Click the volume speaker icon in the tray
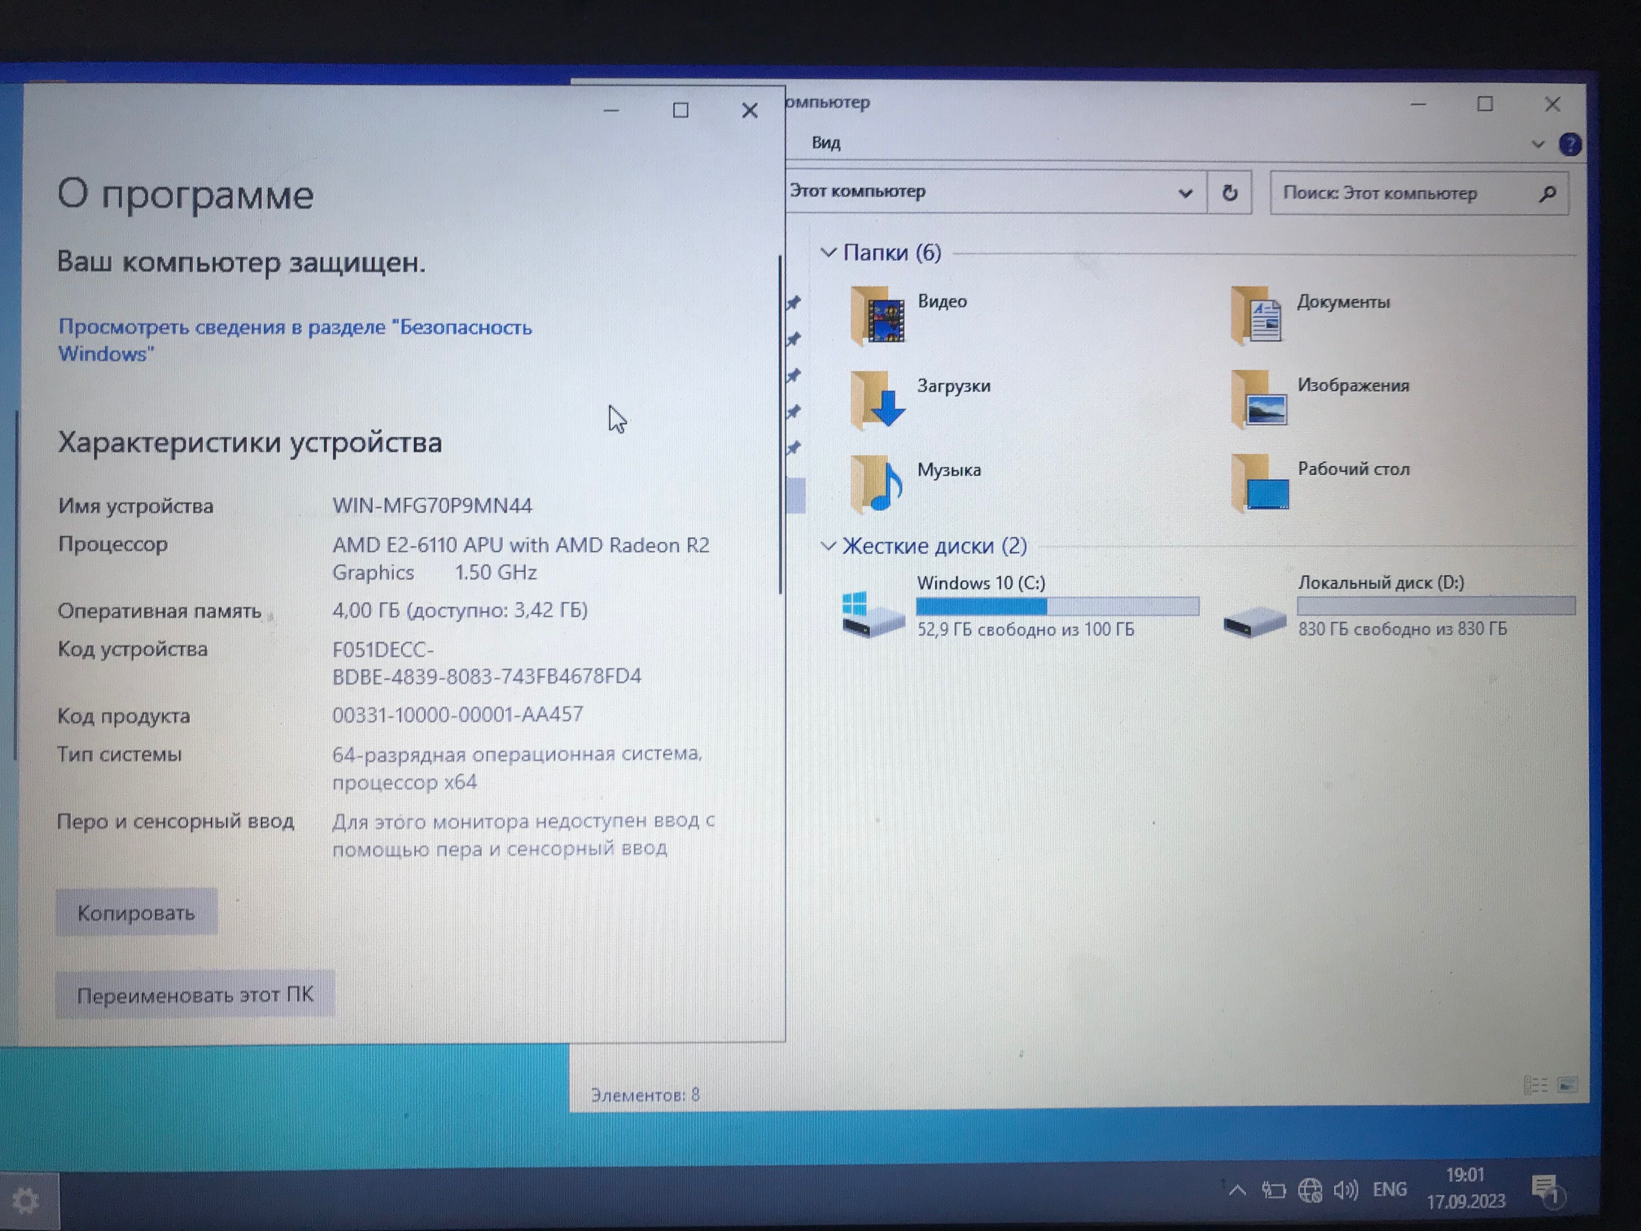1641x1231 pixels. 1345,1190
